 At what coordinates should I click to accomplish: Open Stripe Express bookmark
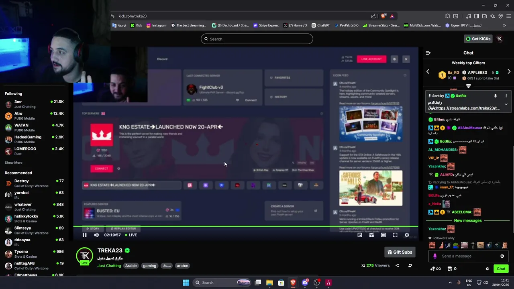pos(266,25)
